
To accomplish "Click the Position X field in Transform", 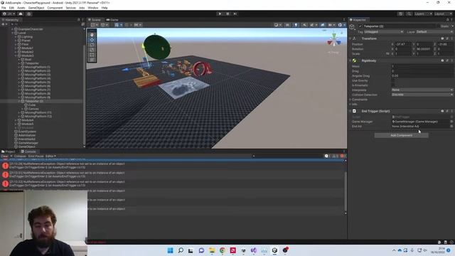I will (x=403, y=44).
